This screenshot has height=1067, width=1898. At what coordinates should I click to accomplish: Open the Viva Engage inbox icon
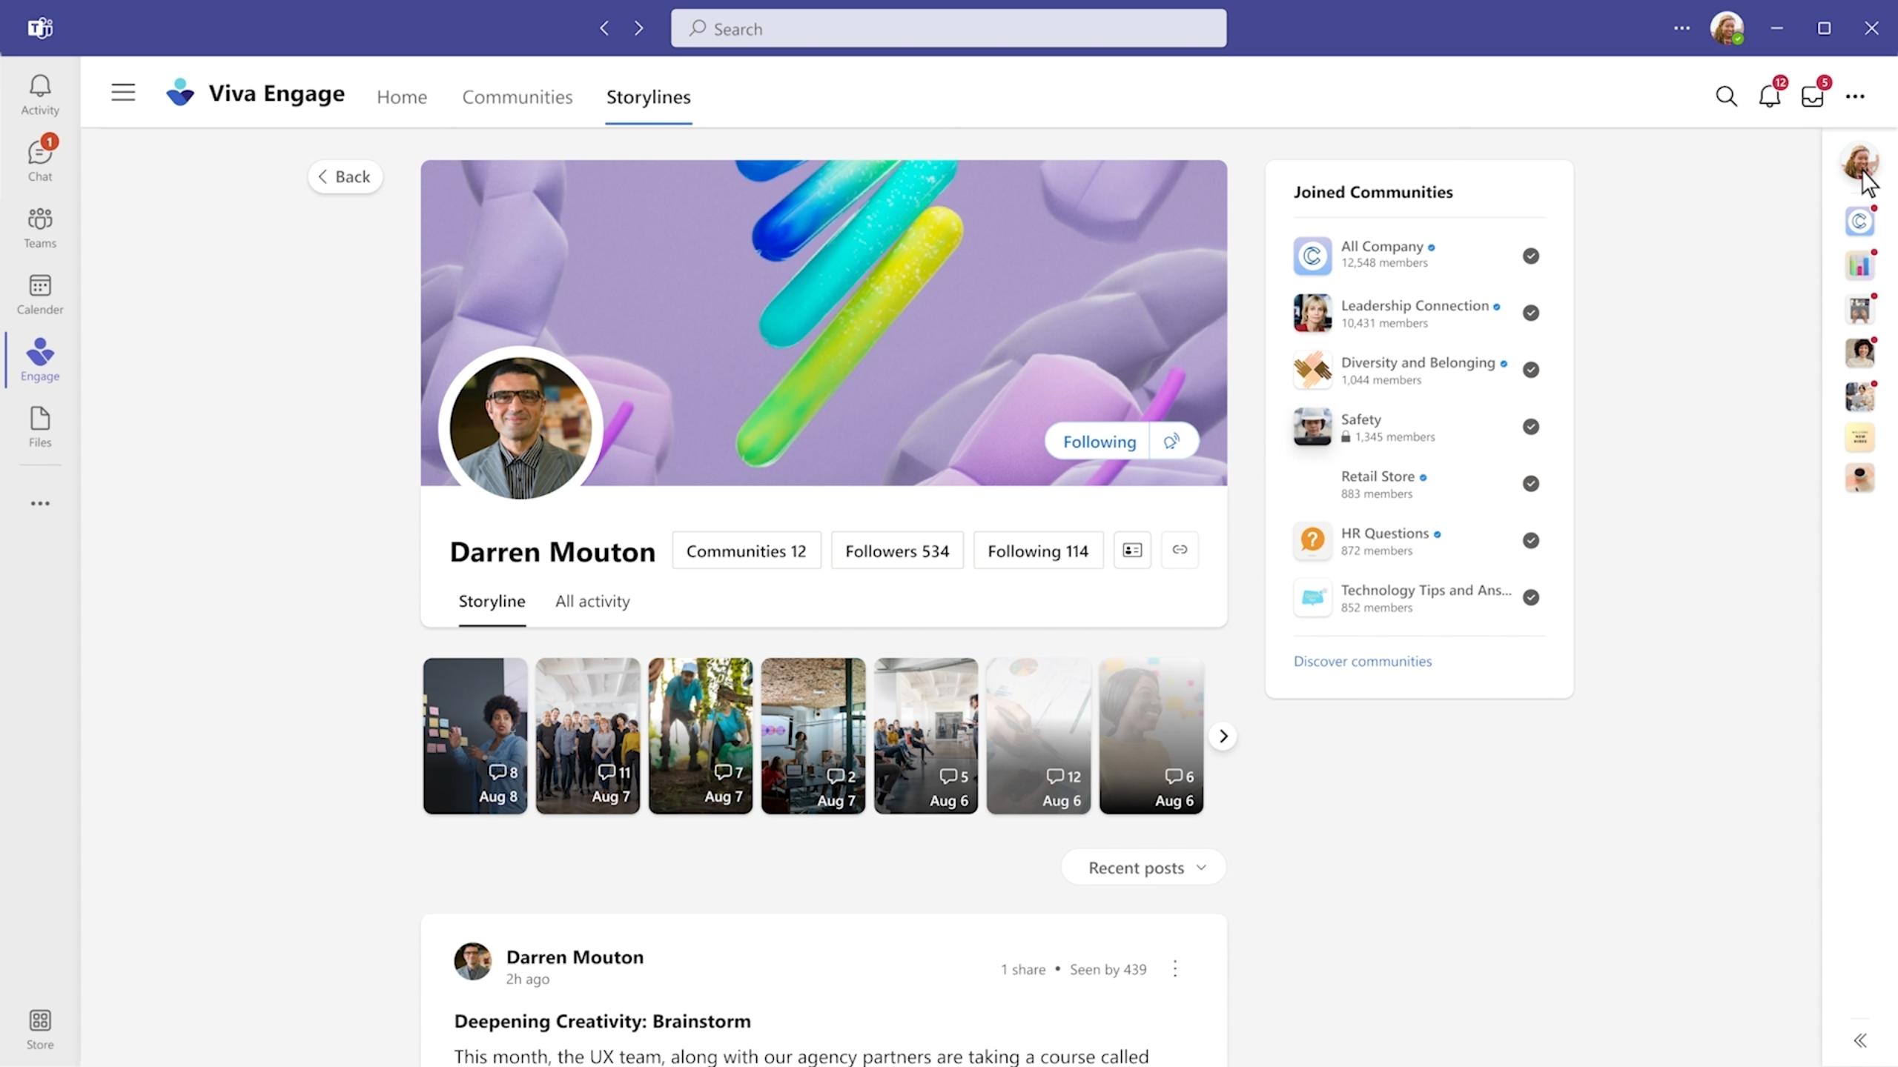(x=1812, y=96)
